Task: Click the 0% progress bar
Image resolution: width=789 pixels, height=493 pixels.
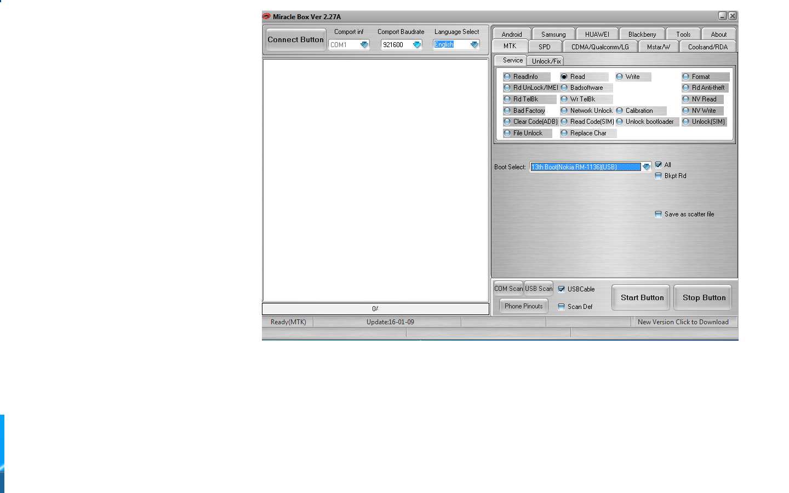Action: (x=375, y=309)
